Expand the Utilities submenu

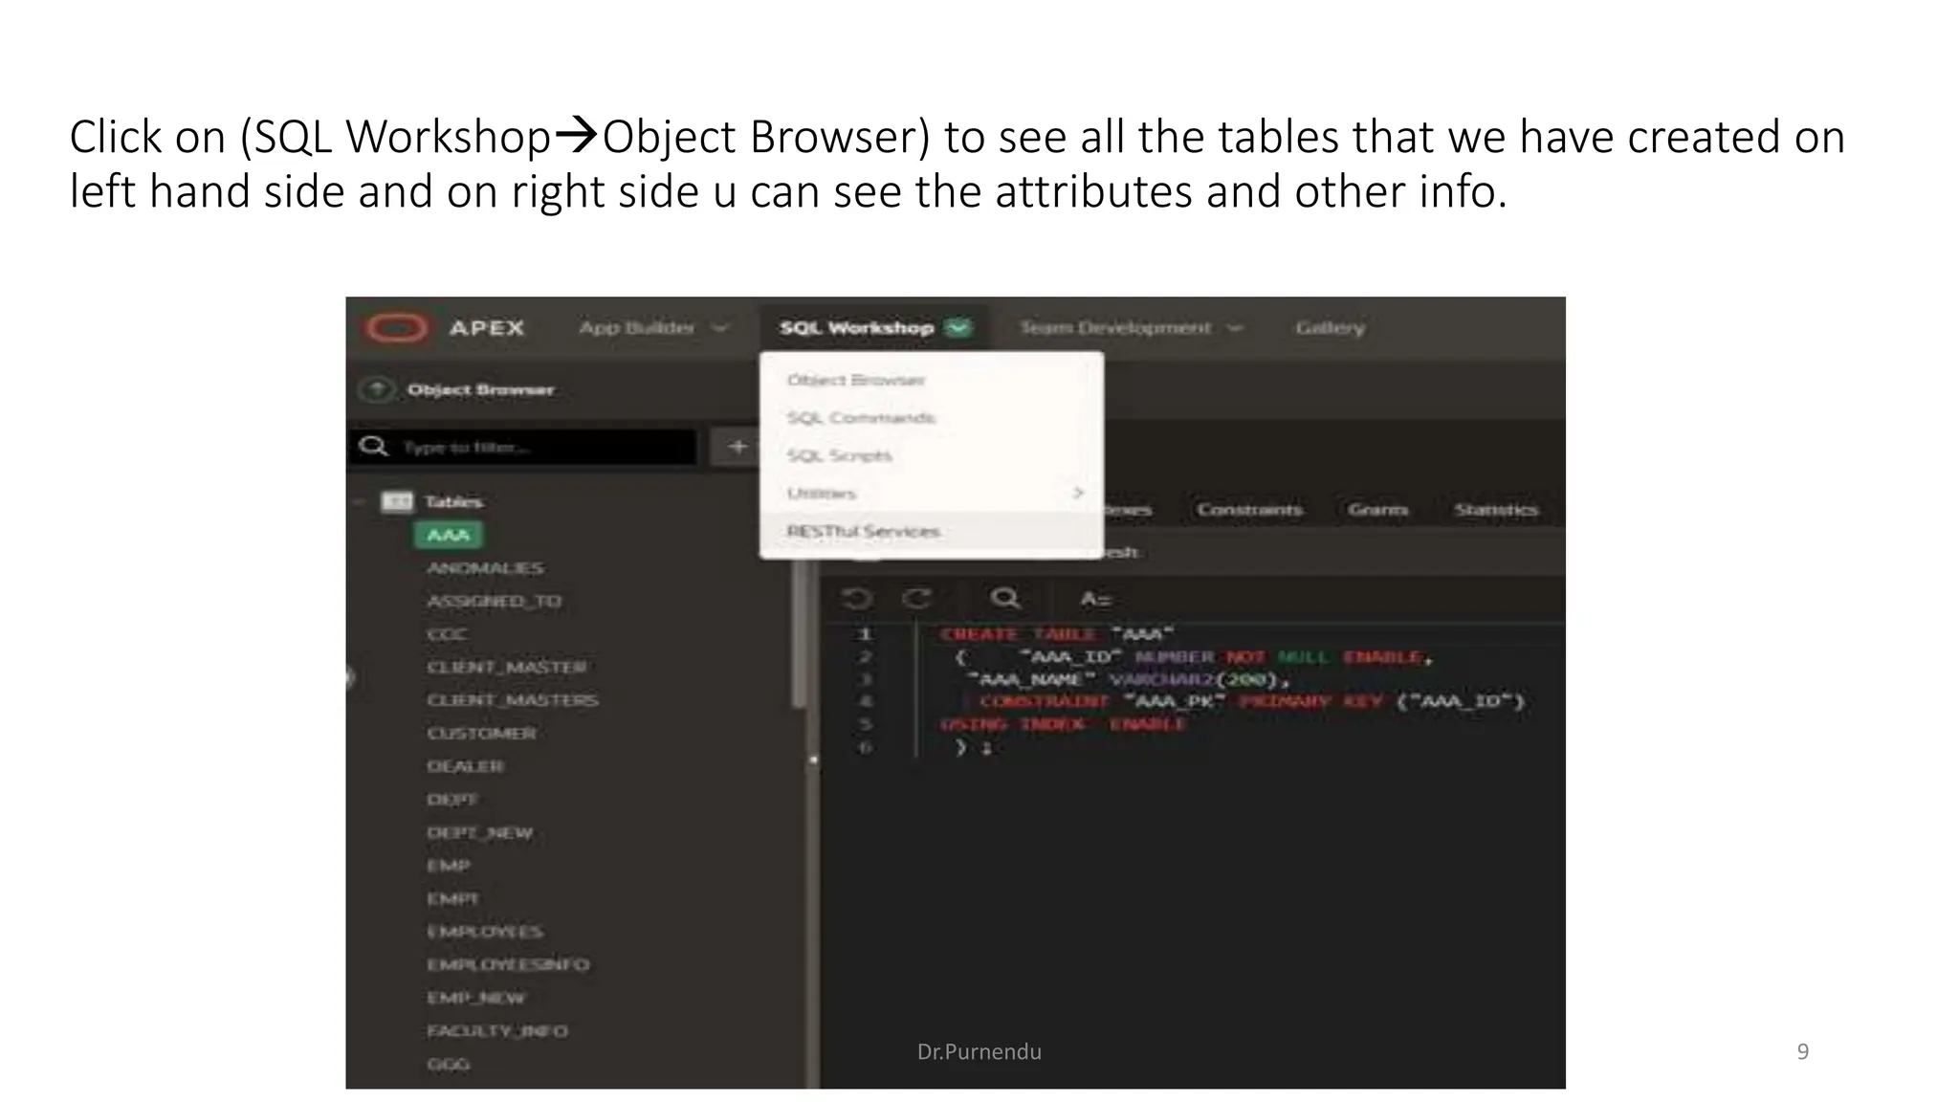932,494
